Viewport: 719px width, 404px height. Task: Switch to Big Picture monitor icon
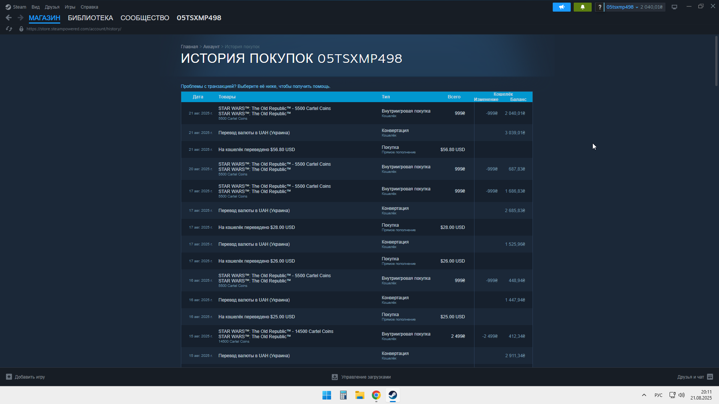click(674, 7)
